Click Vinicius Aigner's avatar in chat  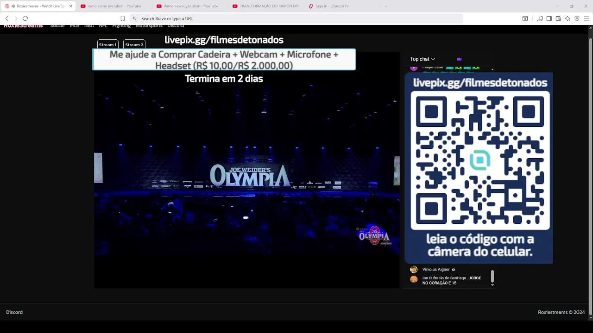414,269
